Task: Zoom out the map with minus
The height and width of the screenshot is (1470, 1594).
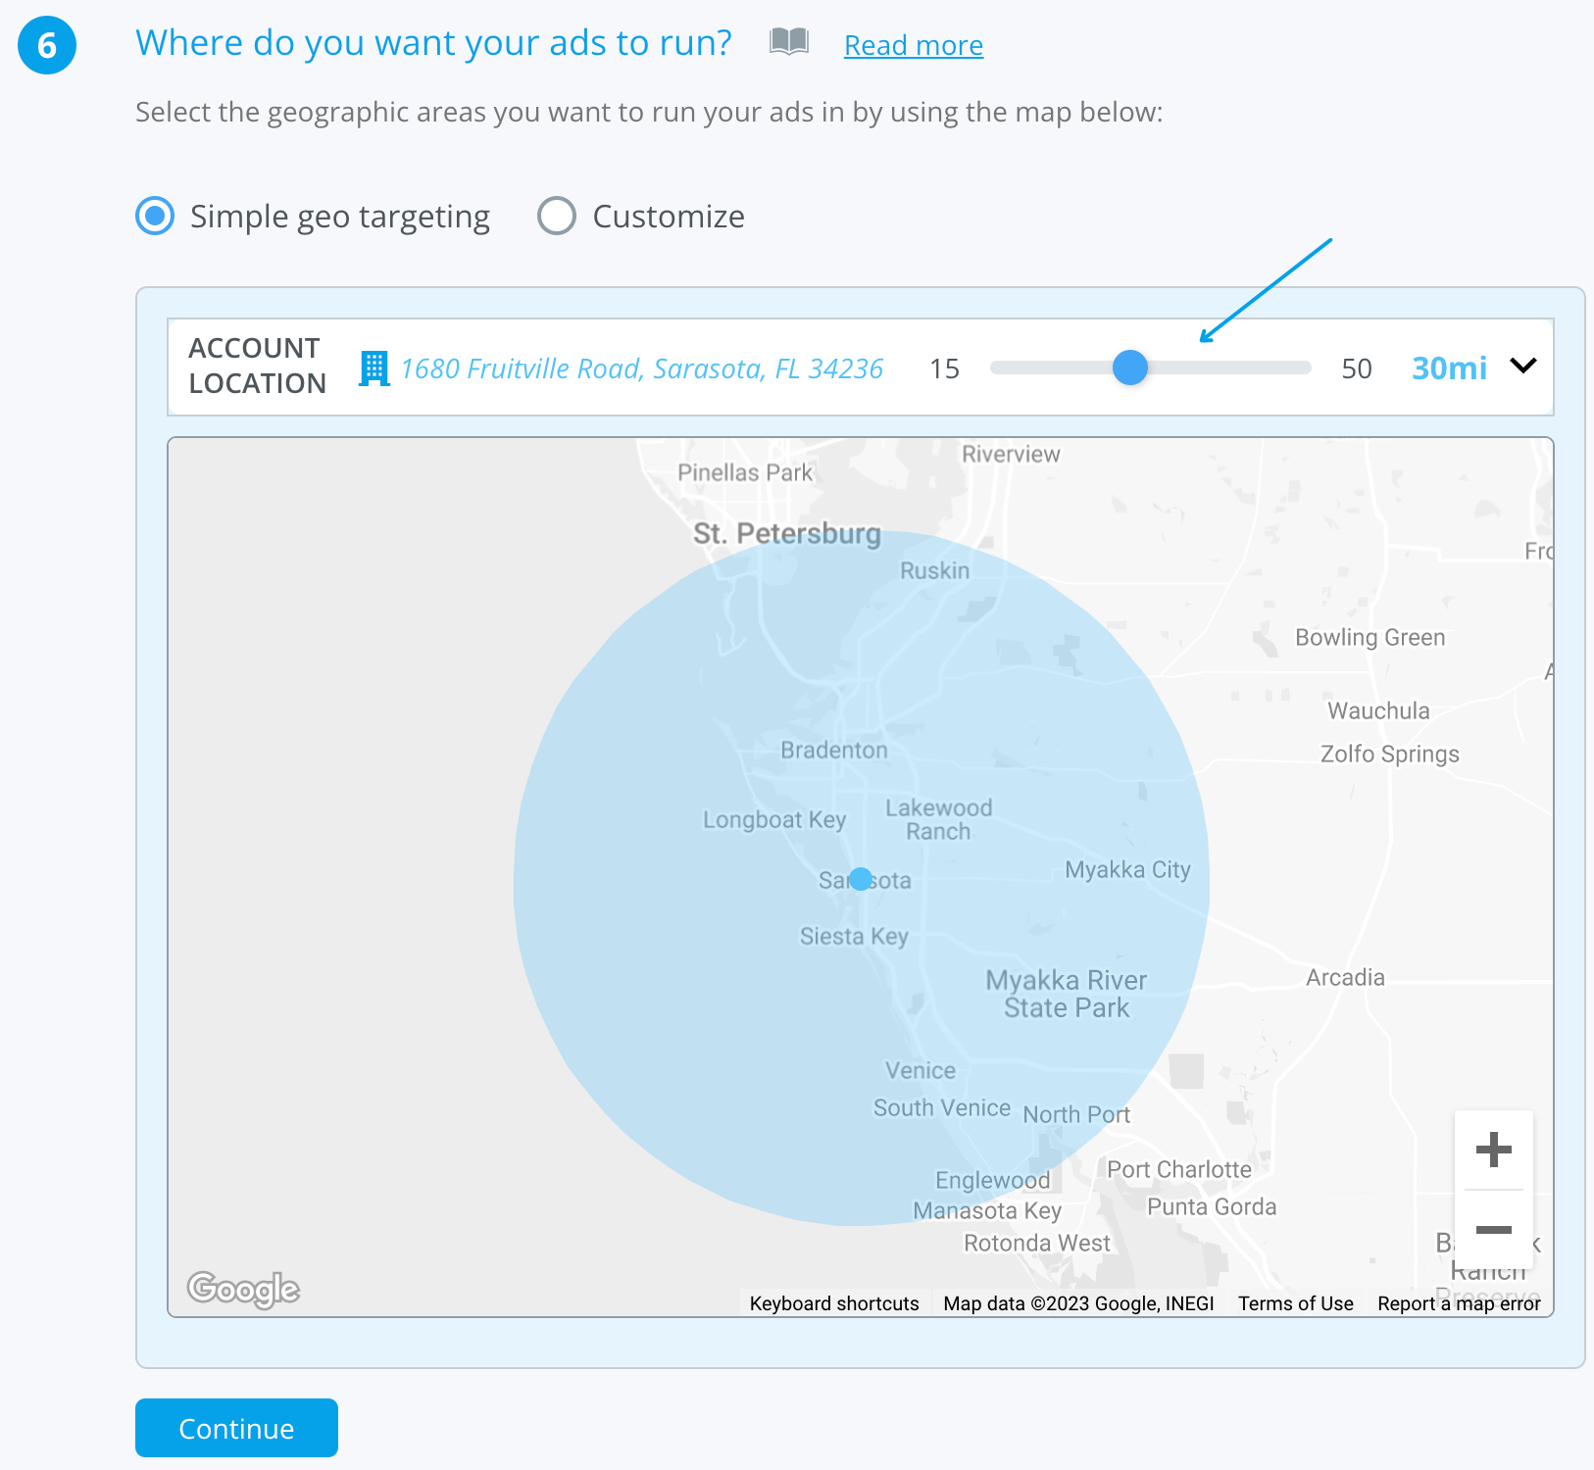Action: point(1493,1230)
